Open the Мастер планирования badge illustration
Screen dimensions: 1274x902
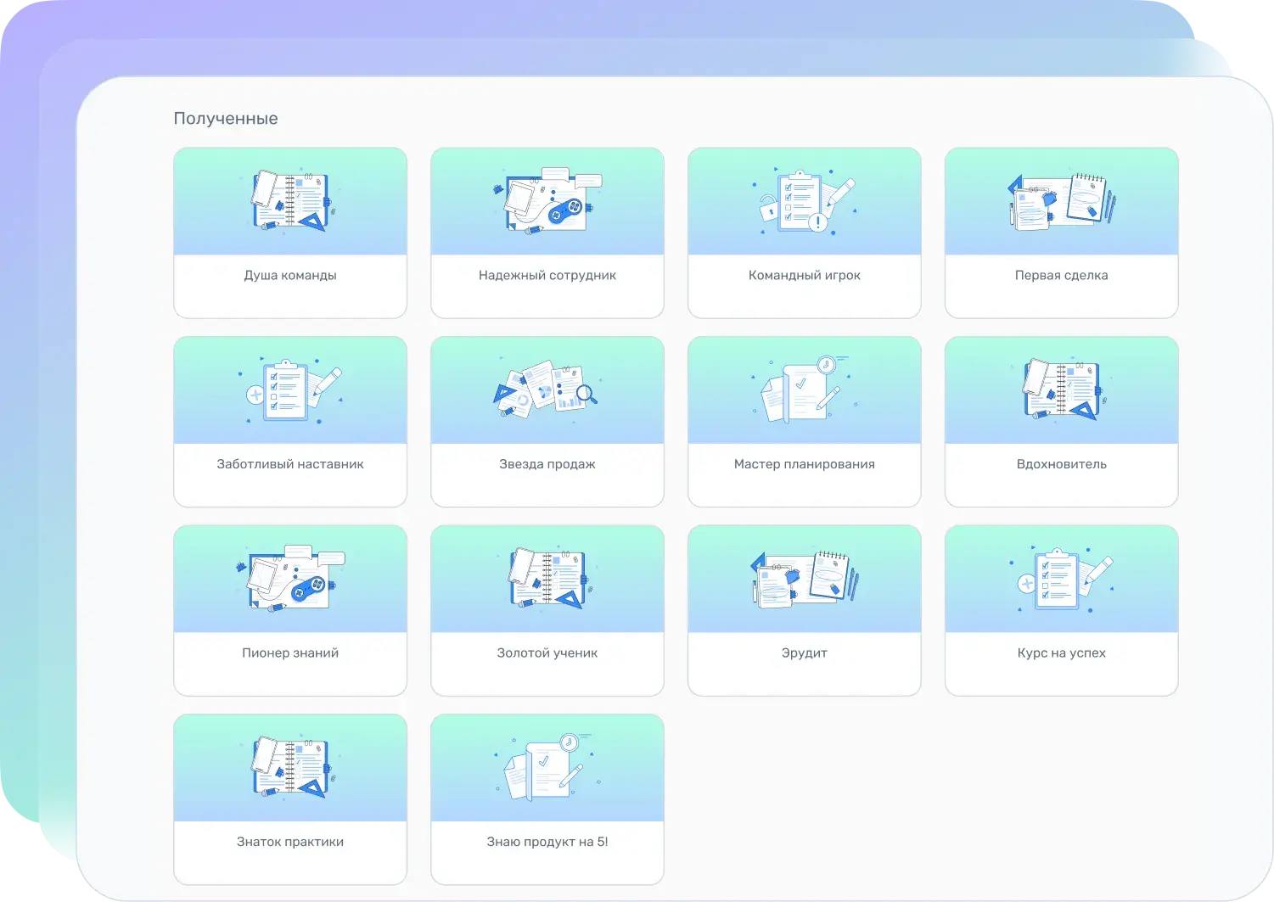pos(805,390)
